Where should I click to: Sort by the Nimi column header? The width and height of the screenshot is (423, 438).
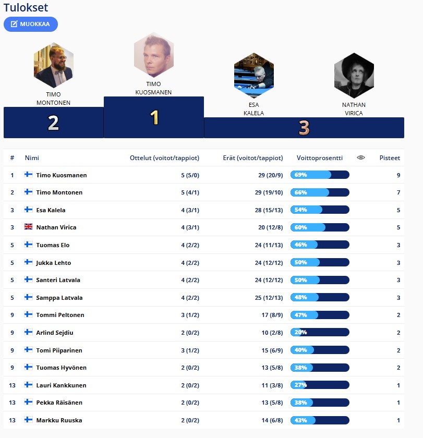[x=32, y=158]
